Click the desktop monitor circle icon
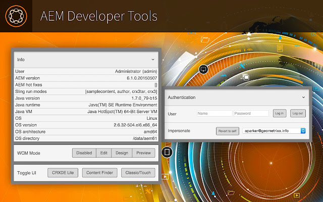 [203, 69]
